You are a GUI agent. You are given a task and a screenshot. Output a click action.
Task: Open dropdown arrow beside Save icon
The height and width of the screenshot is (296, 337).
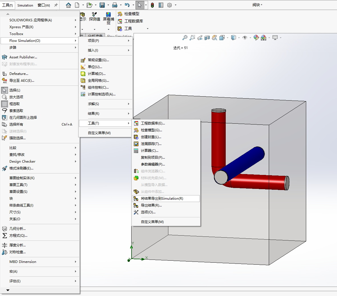pyautogui.click(x=108, y=5)
